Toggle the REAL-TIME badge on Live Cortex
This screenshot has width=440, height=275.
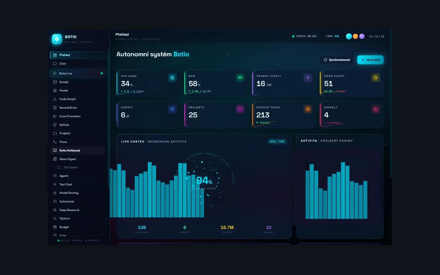tap(277, 141)
